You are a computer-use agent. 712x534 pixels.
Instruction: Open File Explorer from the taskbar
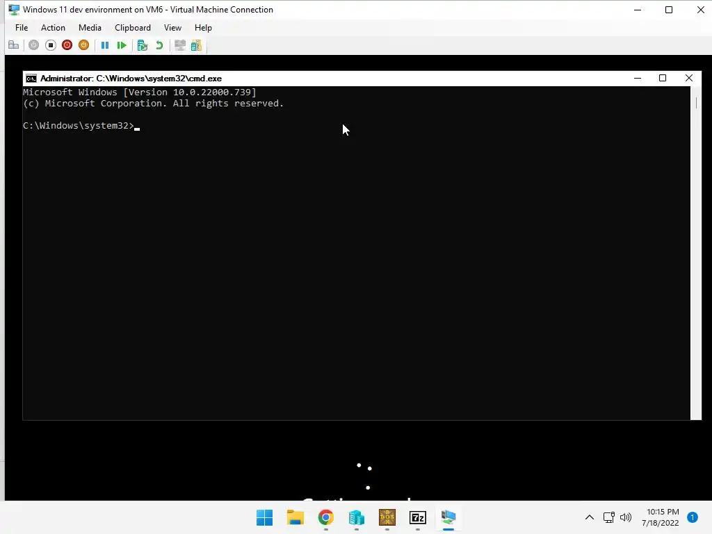[x=295, y=517]
